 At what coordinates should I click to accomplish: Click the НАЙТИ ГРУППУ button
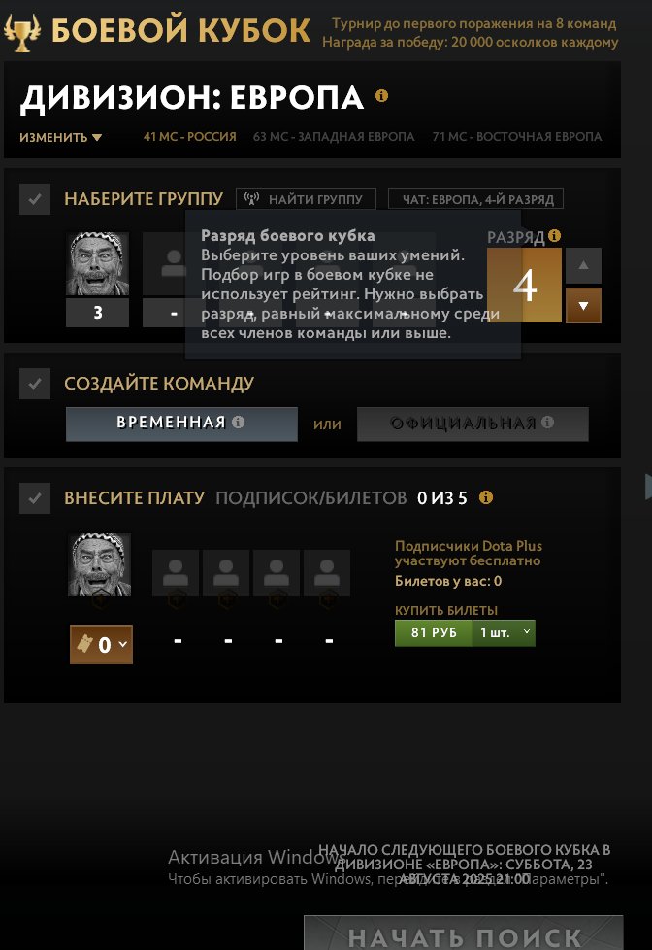(306, 199)
